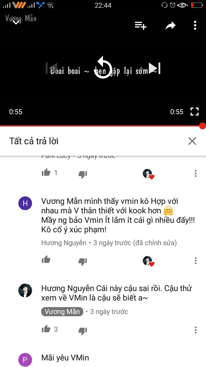
Task: Like Hương Nguyễn's comment with thumbs up
Action: 46,260
